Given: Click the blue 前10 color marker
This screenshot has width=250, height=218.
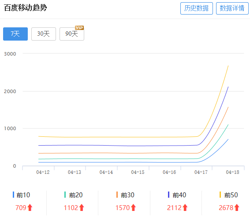Looking at the screenshot, I should pyautogui.click(x=13, y=195).
